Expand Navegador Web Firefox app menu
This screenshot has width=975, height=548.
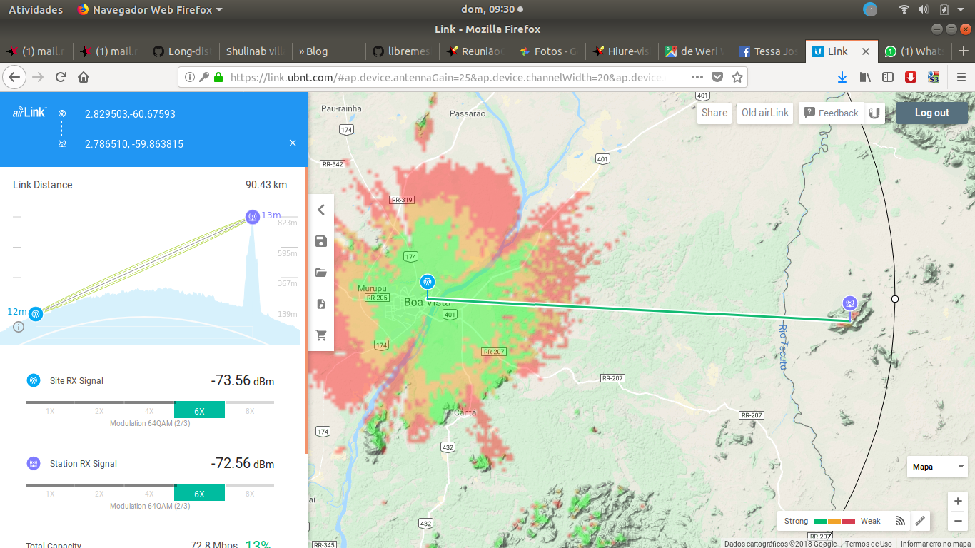[149, 10]
